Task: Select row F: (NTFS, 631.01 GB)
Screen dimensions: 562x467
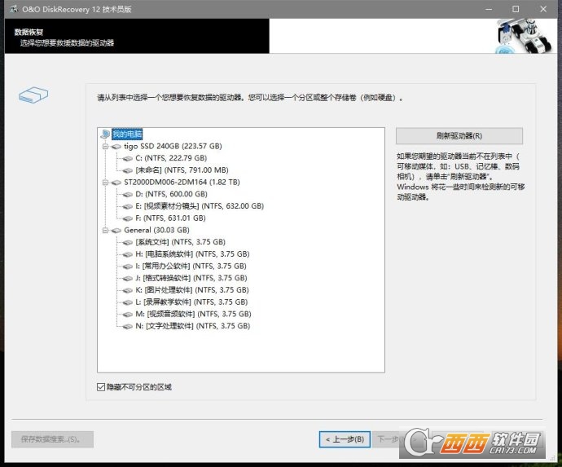Action: [170, 218]
